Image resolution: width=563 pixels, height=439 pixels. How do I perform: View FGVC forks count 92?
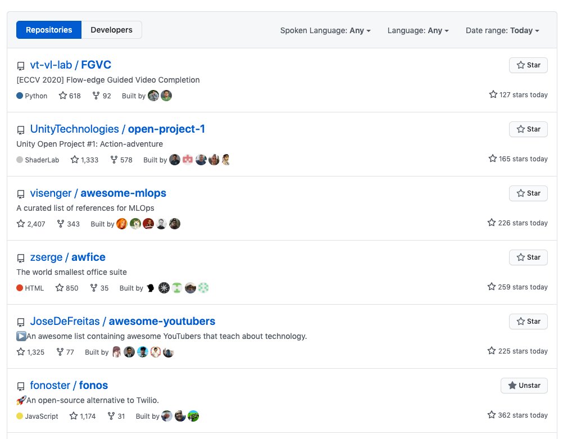tap(102, 96)
